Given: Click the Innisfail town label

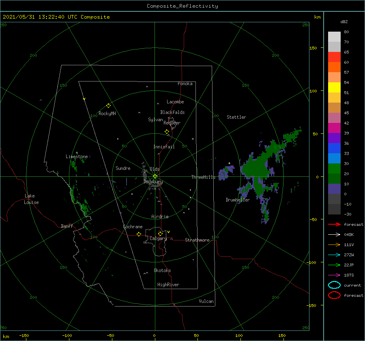Looking at the screenshot, I should point(164,147).
